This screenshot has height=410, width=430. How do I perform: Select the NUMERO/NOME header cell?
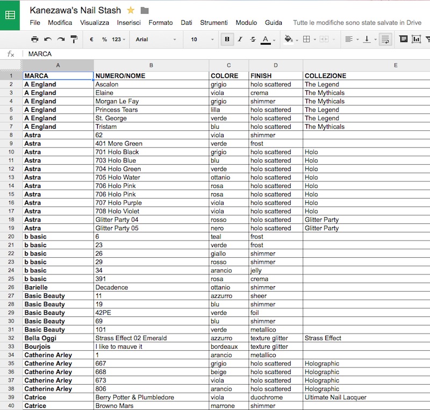pyautogui.click(x=151, y=76)
